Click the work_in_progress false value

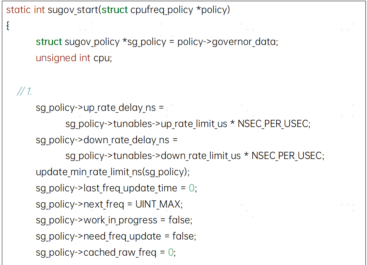click(x=179, y=220)
